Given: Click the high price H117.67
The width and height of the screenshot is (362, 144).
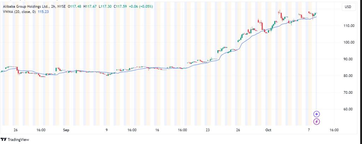Looking at the screenshot, I should tap(90, 7).
